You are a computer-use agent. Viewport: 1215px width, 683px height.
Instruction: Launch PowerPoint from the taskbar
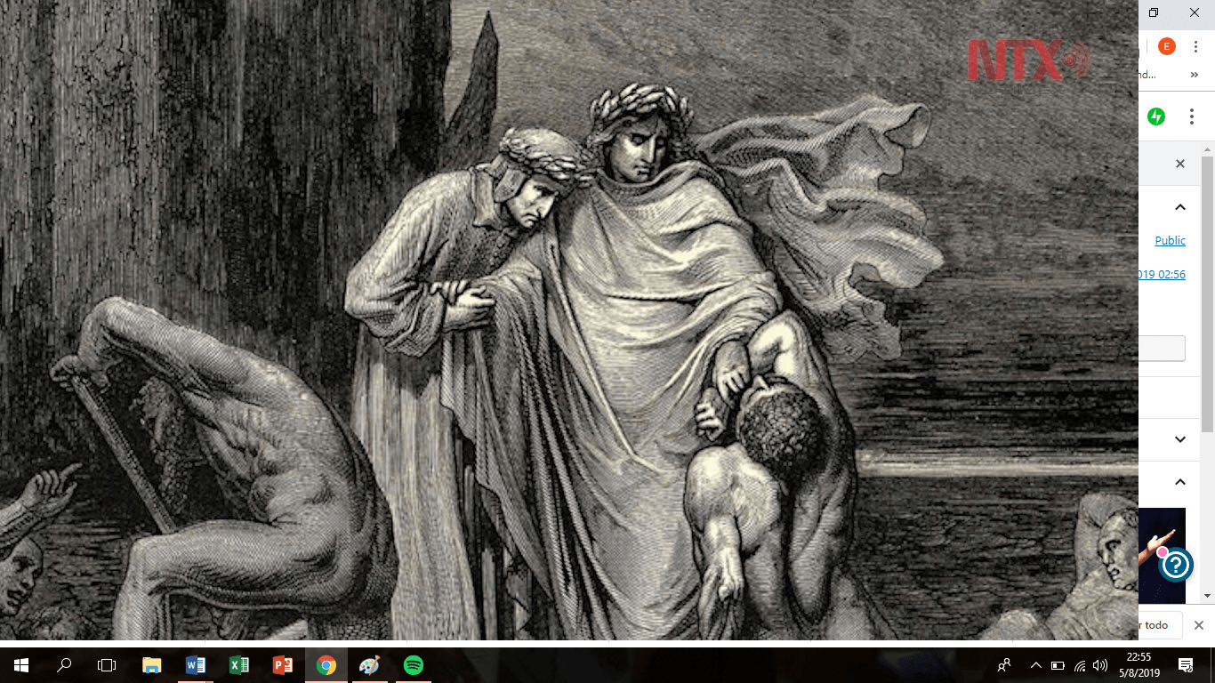point(283,665)
